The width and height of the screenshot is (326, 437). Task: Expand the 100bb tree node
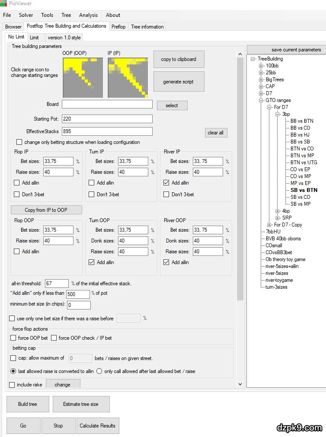[261, 66]
